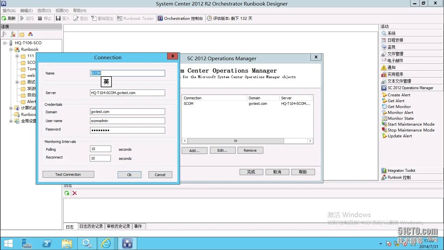Switch to the 日志历史记录 tab
444x250 pixels.
point(91,227)
